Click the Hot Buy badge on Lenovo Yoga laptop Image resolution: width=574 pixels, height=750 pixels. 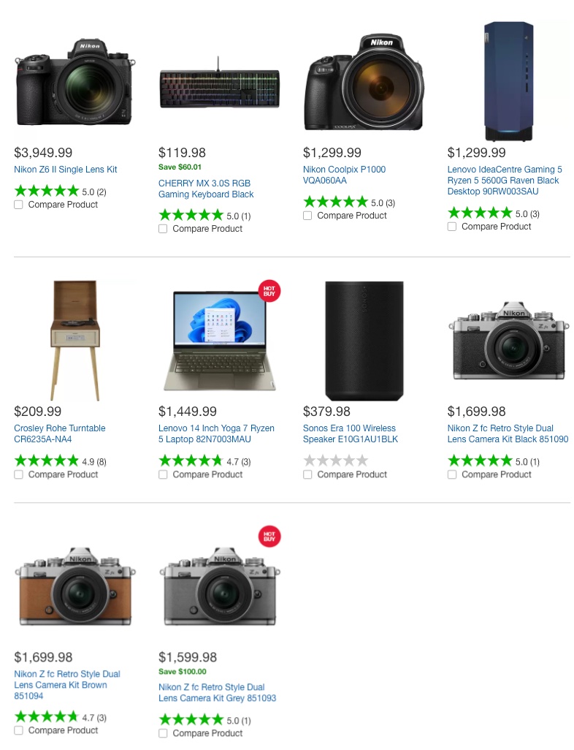click(x=269, y=290)
